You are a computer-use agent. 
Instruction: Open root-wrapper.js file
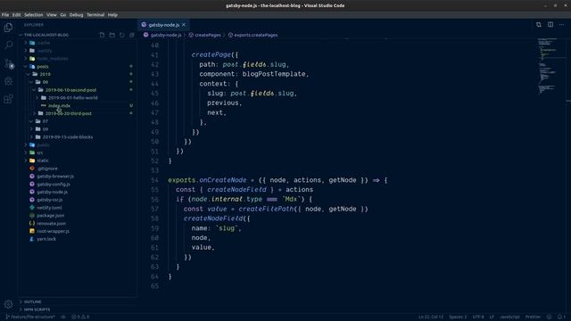(x=54, y=232)
